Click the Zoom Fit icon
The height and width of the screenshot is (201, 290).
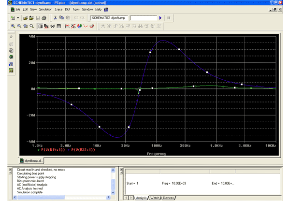[x=32, y=26]
